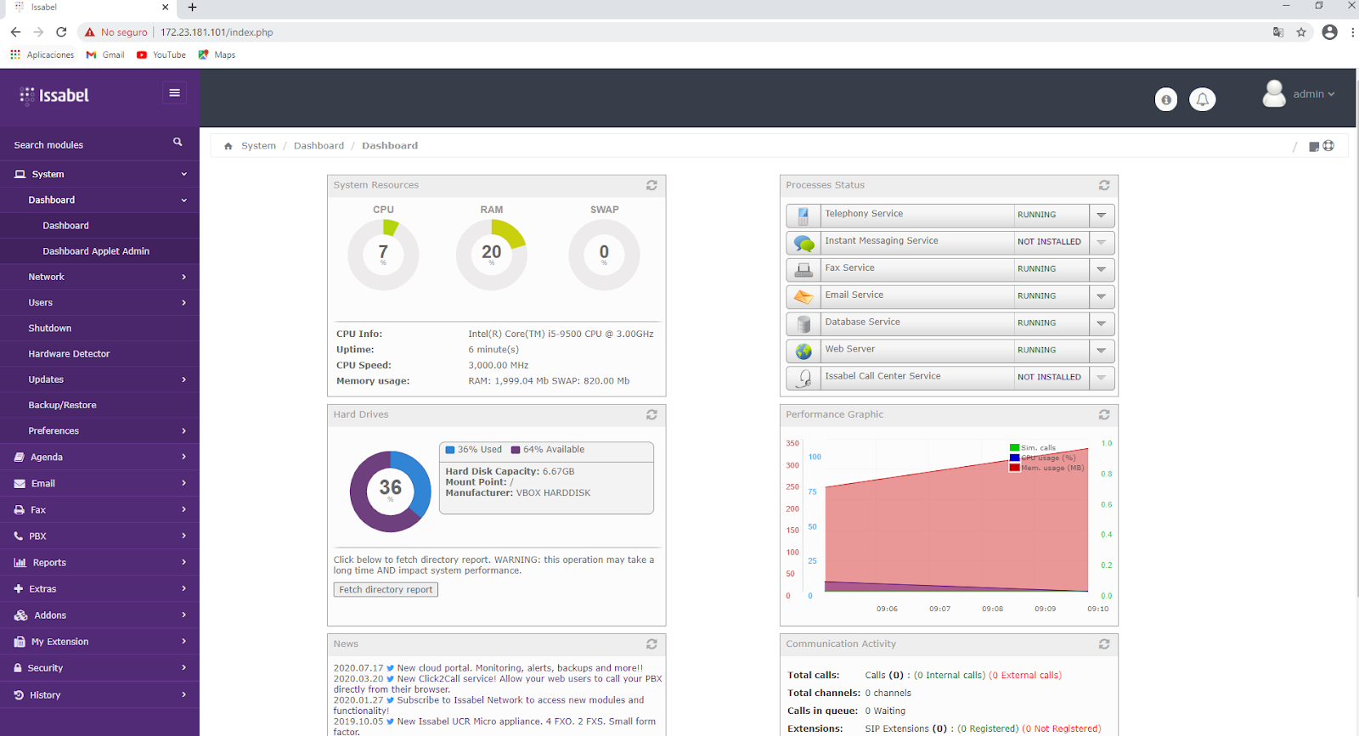Screen dimensions: 1359x736
Task: Refresh the Processes Status applet
Action: [x=1104, y=185]
